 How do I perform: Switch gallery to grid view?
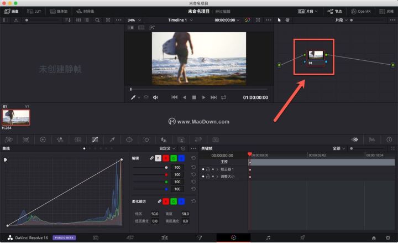point(78,20)
